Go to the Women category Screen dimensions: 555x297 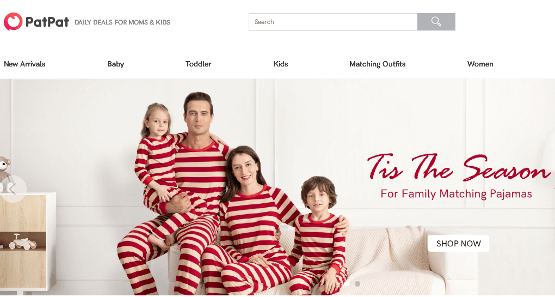pyautogui.click(x=480, y=64)
